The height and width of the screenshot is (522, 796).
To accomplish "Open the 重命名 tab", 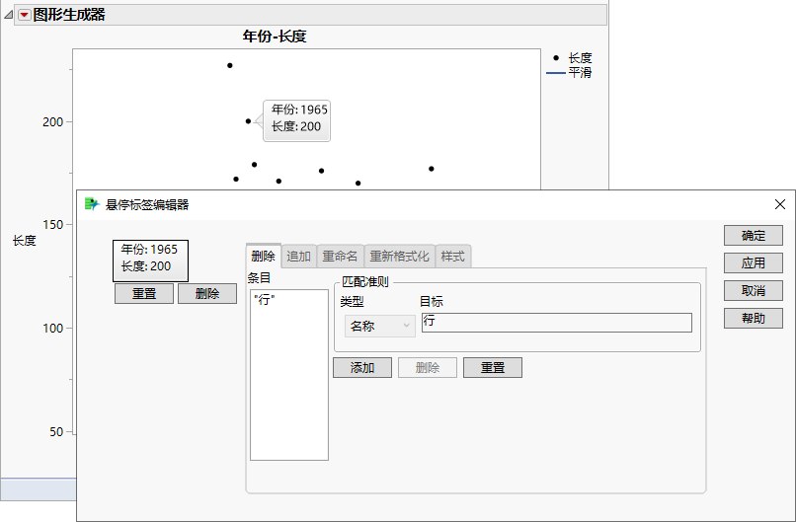I will click(340, 257).
